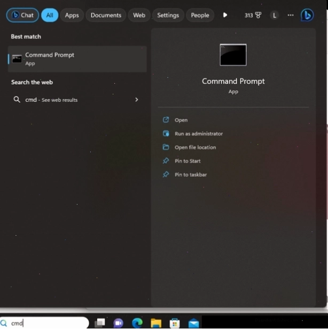328x329 pixels.
Task: Open the Bing Chat icon at top right
Action: point(307,15)
